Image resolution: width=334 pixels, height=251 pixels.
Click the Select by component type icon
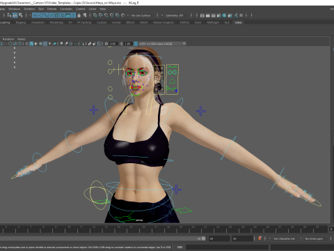point(21,15)
